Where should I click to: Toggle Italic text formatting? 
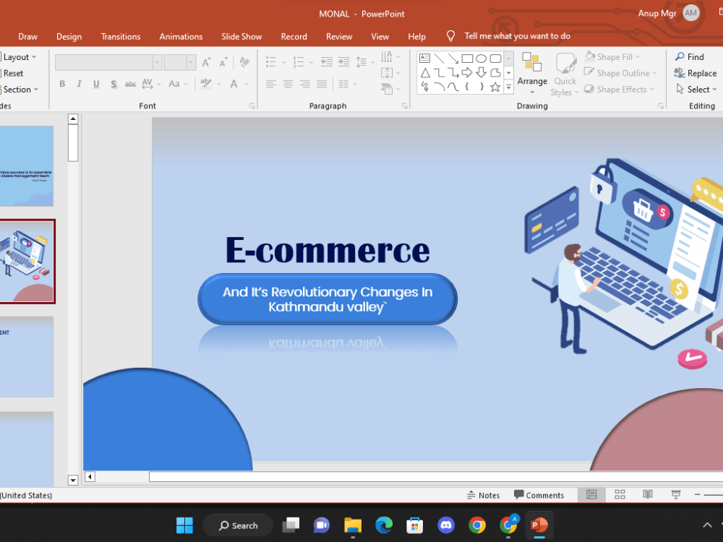(80, 84)
